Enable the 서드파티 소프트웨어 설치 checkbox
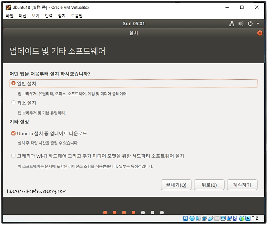268x225 pixels. 13,156
